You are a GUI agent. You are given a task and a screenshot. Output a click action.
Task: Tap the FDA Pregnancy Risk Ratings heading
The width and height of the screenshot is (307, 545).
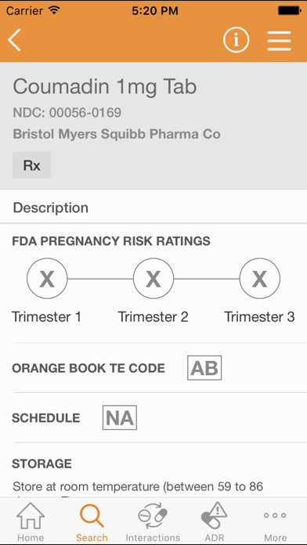click(x=111, y=241)
